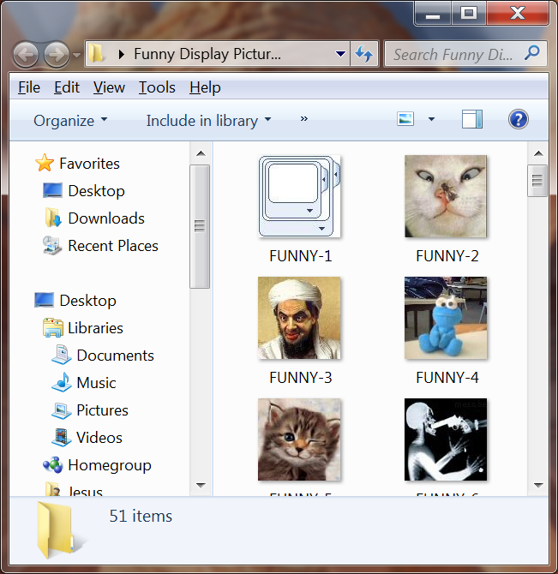Select the FUNNY-4 blue monster thumbnail
Viewport: 558px width, 574px height.
[446, 319]
